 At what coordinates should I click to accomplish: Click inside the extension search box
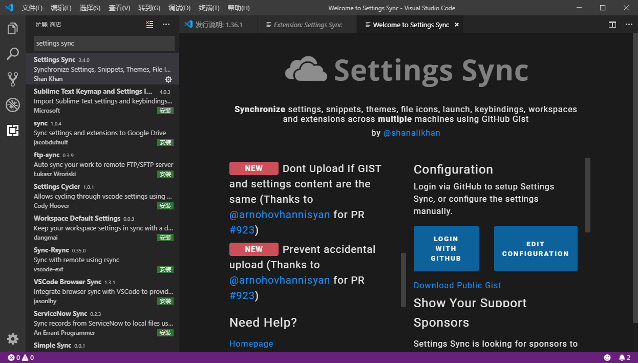pos(102,44)
